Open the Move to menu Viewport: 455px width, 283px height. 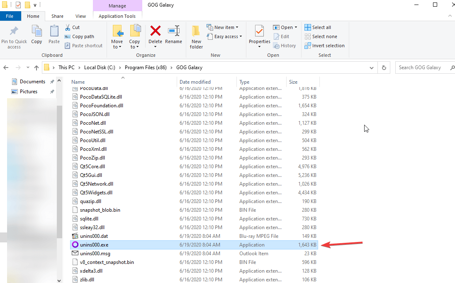(117, 37)
